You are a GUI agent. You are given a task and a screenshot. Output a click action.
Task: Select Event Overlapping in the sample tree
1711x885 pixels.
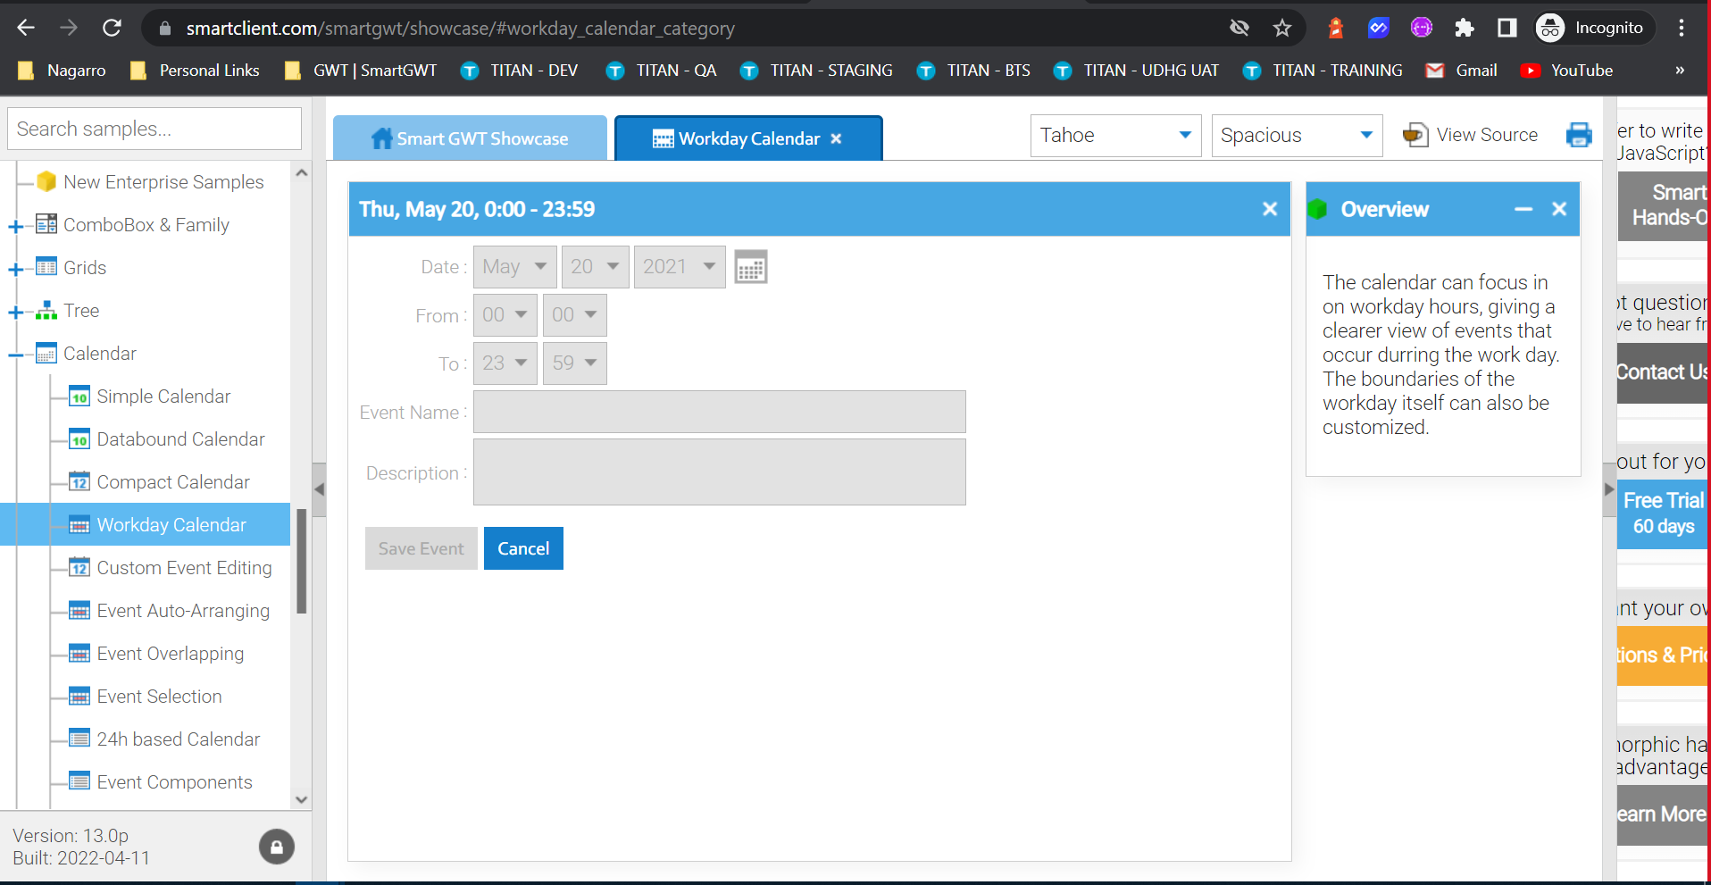(170, 654)
